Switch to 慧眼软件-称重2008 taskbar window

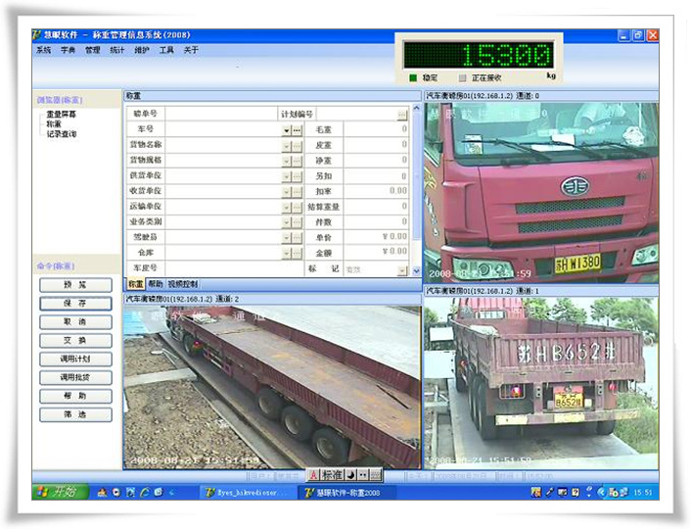[x=346, y=493]
